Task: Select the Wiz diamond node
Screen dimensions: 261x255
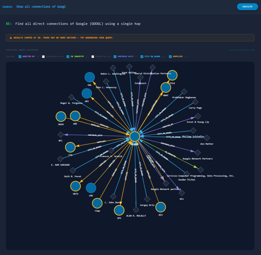Action: click(182, 193)
